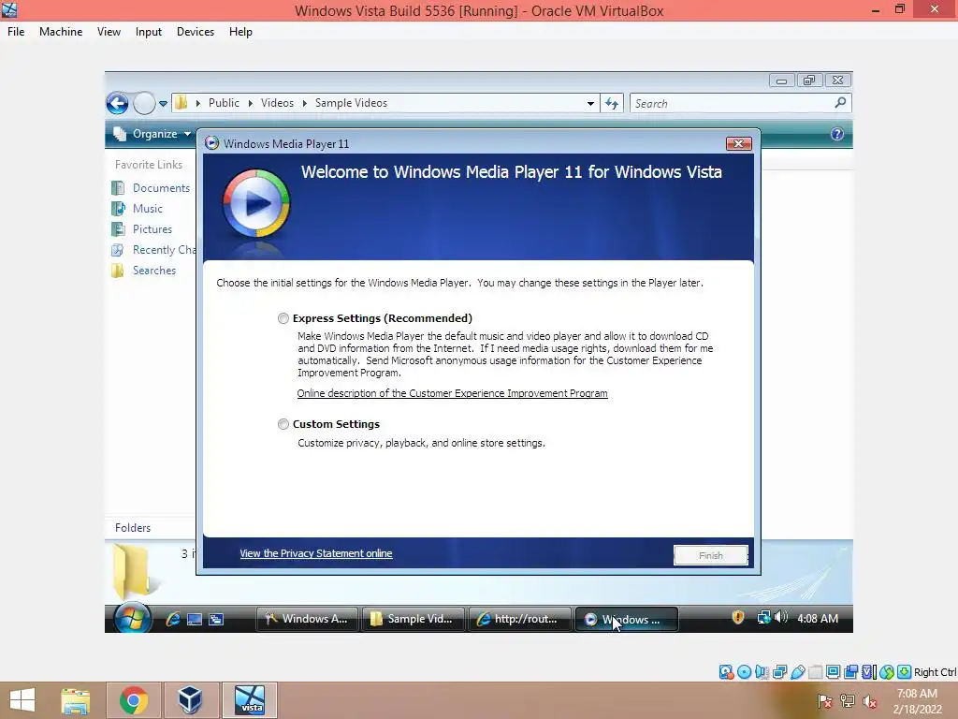The width and height of the screenshot is (958, 719).
Task: Click Vista network tray icon
Action: click(763, 618)
